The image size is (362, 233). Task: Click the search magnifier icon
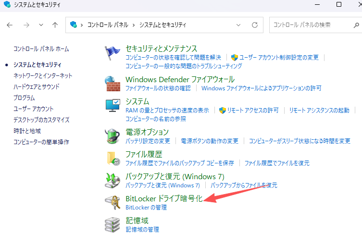(x=356, y=25)
